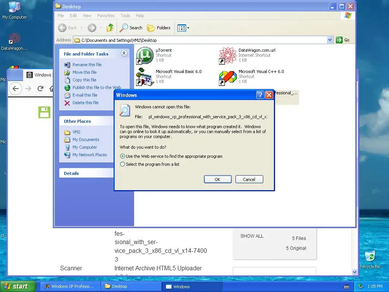The image size is (389, 292).
Task: Open the File menu
Action: 61,16
